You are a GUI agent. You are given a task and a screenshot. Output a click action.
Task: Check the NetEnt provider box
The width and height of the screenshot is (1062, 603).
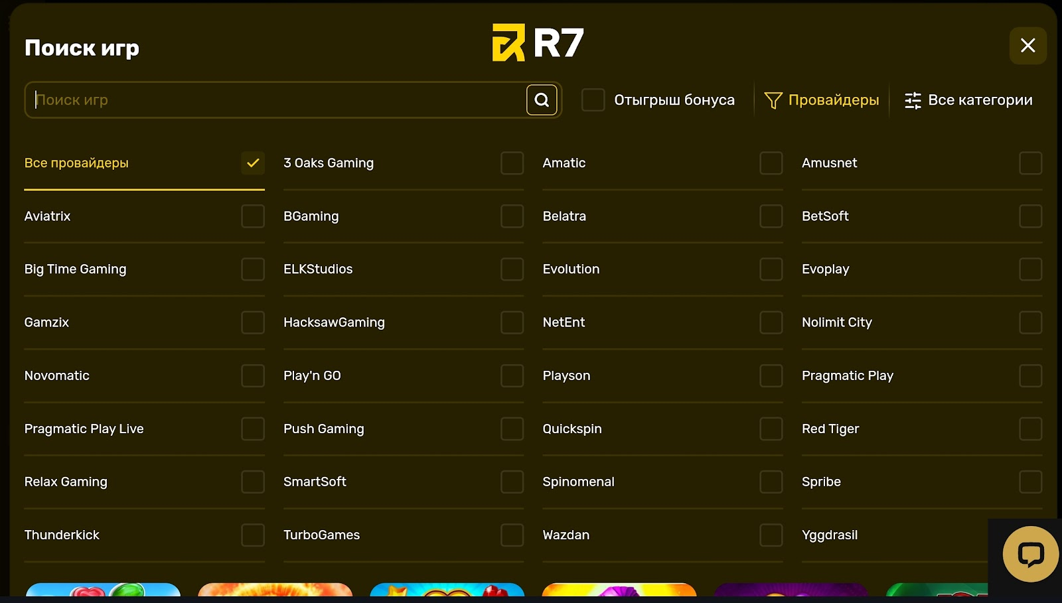(x=771, y=322)
